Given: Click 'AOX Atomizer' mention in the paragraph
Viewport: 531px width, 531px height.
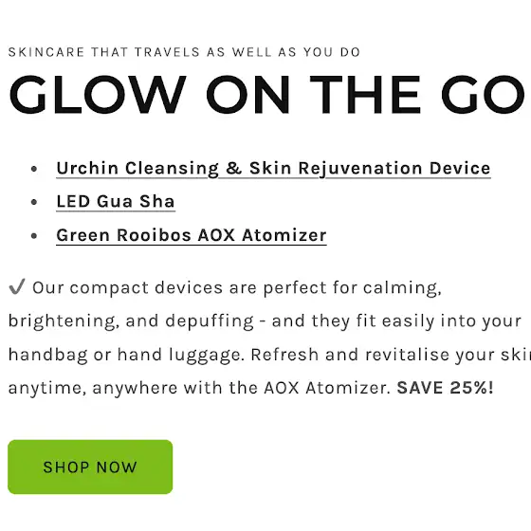Looking at the screenshot, I should 327,388.
